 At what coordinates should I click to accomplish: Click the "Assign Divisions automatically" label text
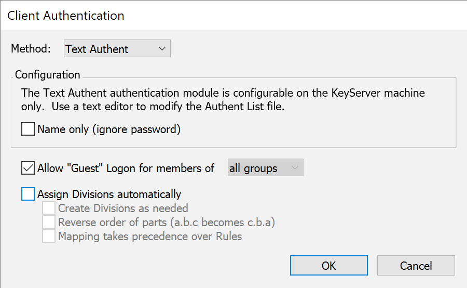coord(109,194)
